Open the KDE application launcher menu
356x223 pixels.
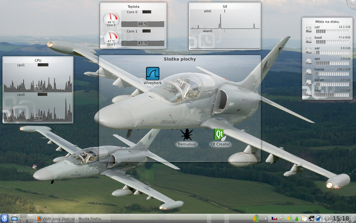click(4, 218)
